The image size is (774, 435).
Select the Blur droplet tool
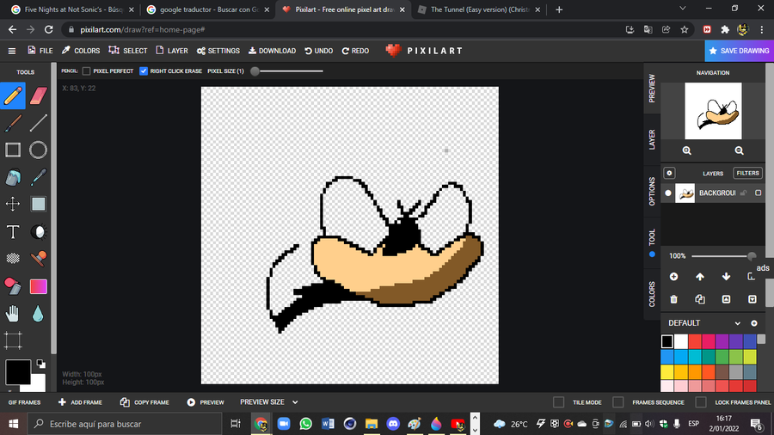point(38,313)
